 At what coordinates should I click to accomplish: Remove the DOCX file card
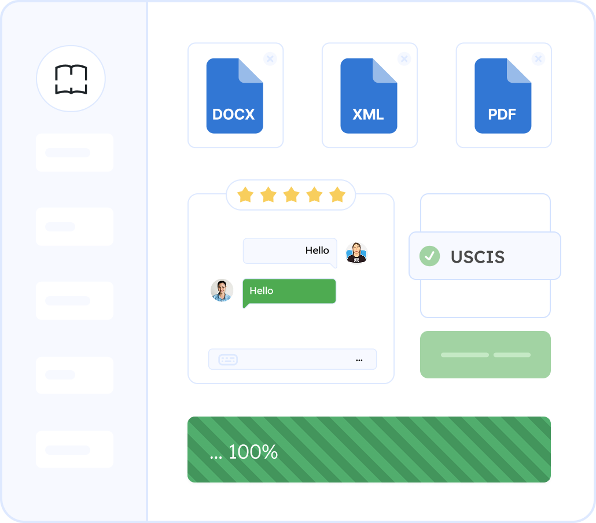270,58
